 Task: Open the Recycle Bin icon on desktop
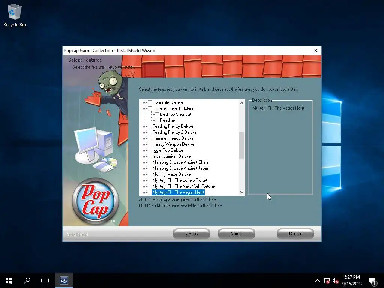pos(15,15)
